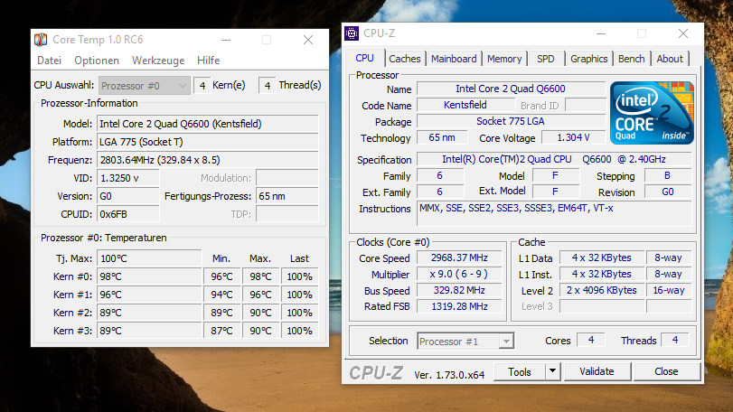Open the Tools dropdown arrow in CPU-Z

[x=552, y=372]
